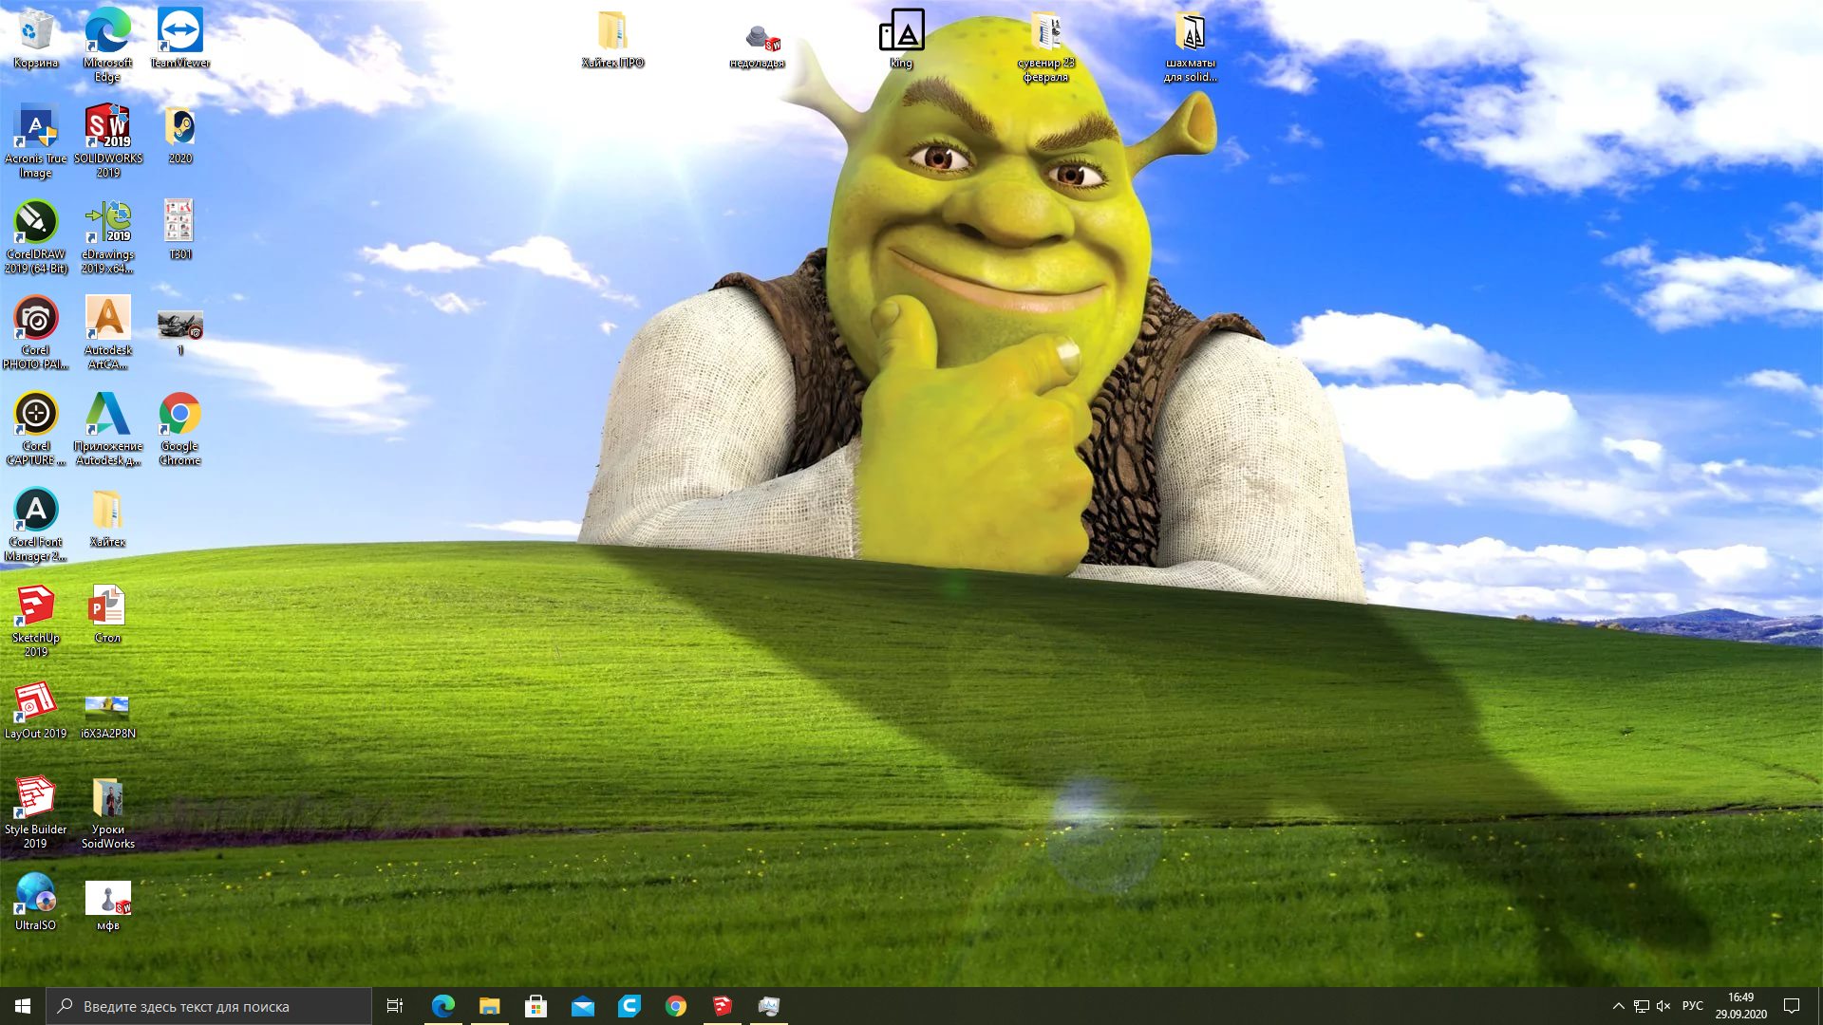Select the Acronis True Image shortcut
Screen dimensions: 1823x1025
coord(35,141)
